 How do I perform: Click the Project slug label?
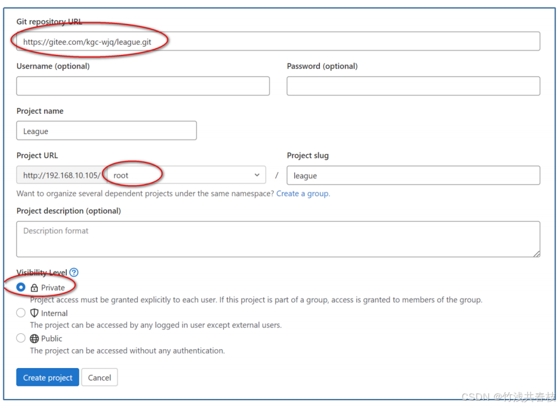click(308, 155)
